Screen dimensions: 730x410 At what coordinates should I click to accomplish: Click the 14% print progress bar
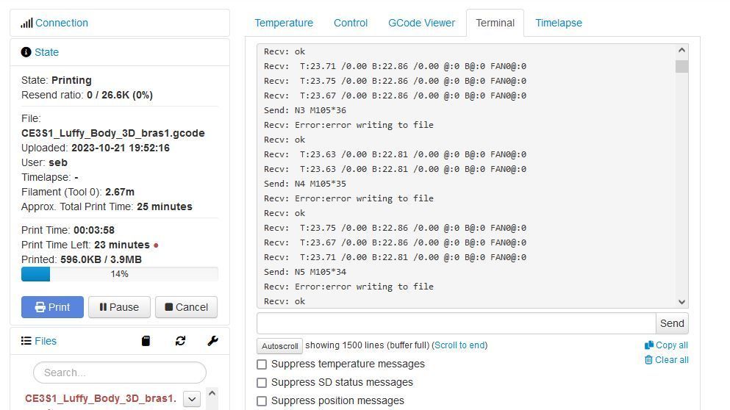coord(120,274)
